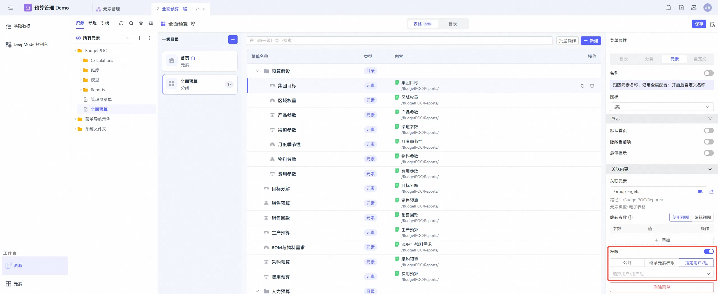Select the 首页 first-level directory card
This screenshot has height=294, width=718.
click(200, 61)
